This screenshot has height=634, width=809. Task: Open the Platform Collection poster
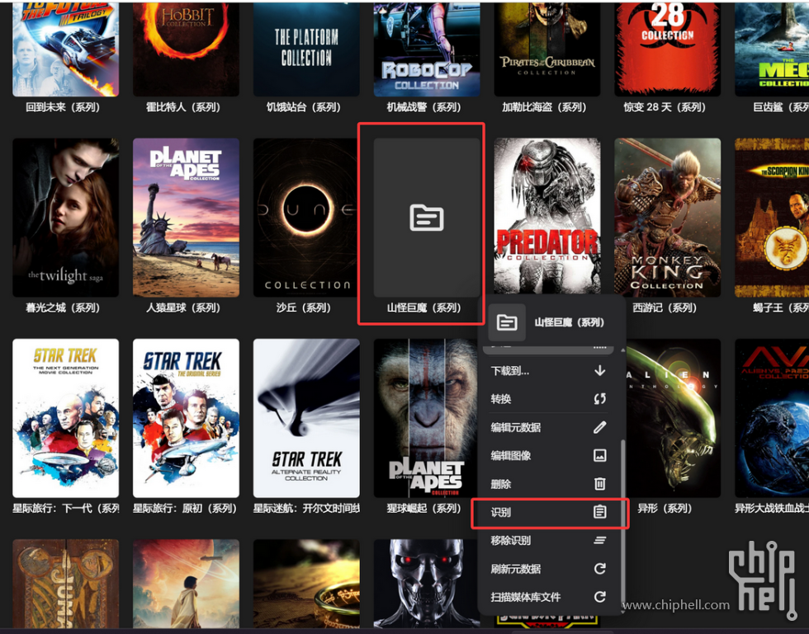pyautogui.click(x=306, y=49)
